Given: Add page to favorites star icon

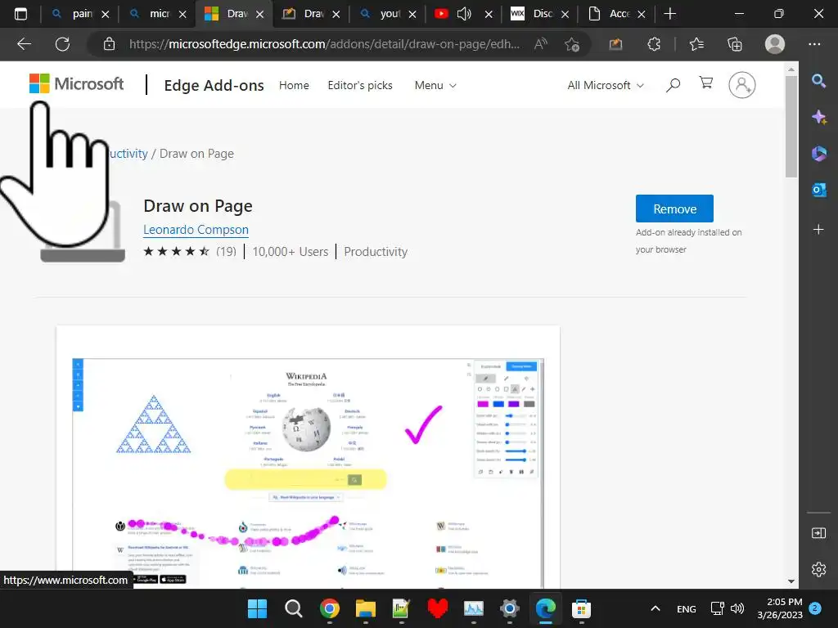Looking at the screenshot, I should 572,44.
